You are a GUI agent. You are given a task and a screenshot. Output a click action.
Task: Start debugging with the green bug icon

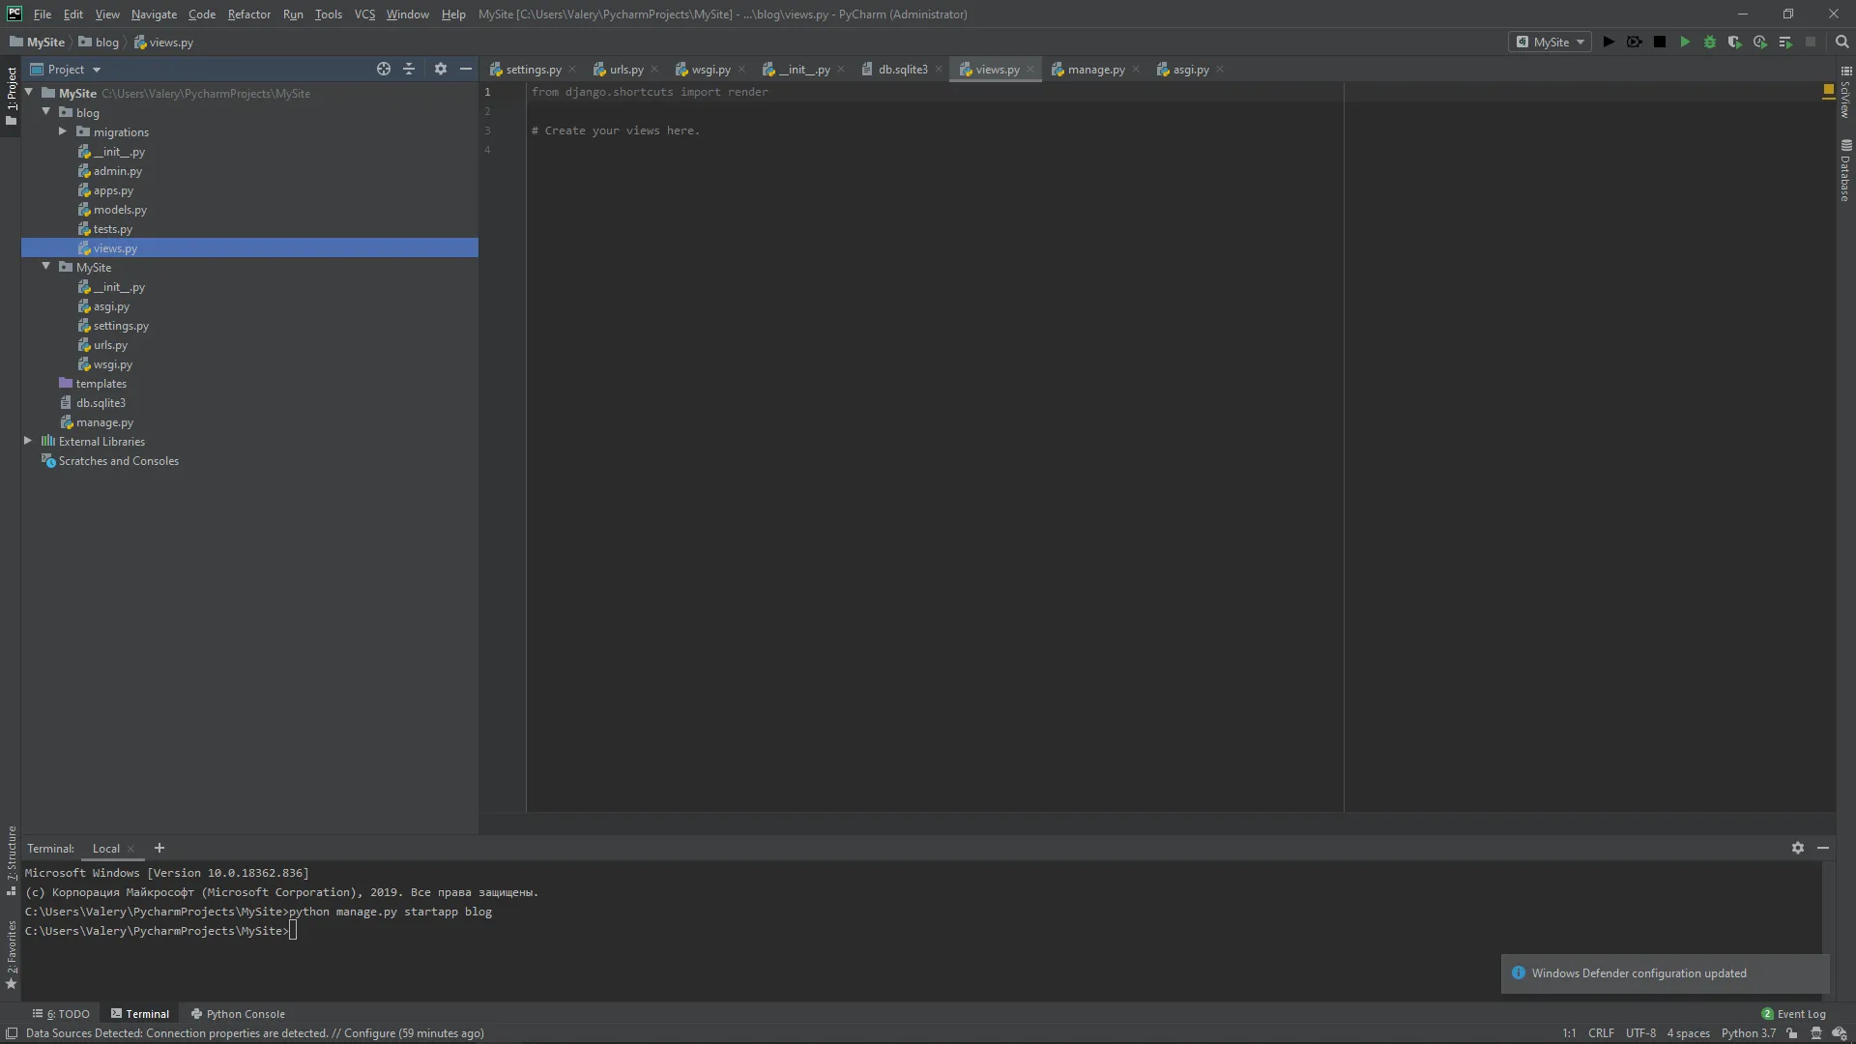pyautogui.click(x=1710, y=42)
